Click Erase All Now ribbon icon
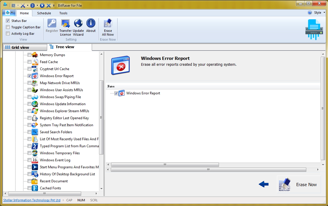Screen dimensions: 328x206 (x=108, y=23)
